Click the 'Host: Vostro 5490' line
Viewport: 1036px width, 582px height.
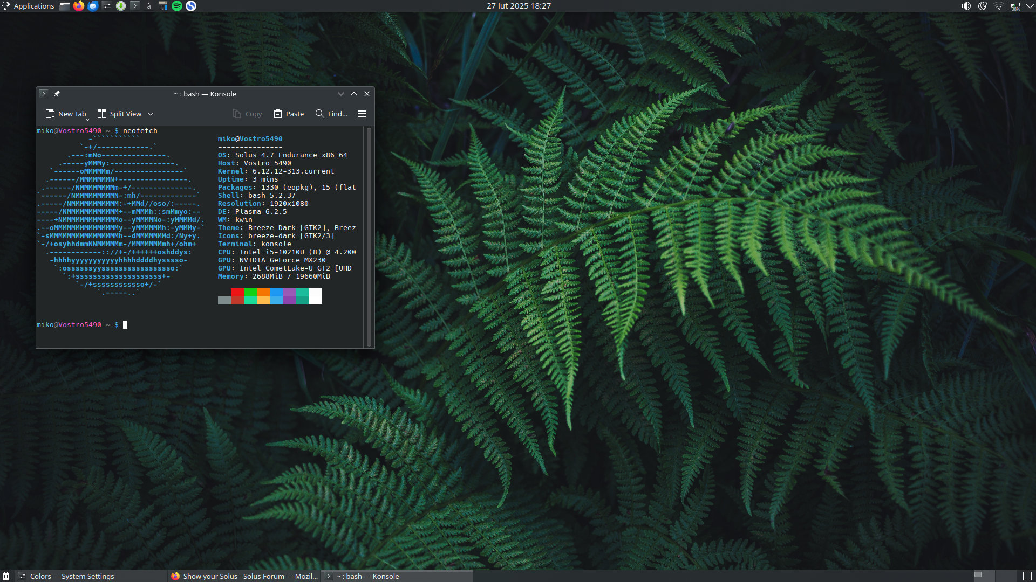pyautogui.click(x=255, y=163)
